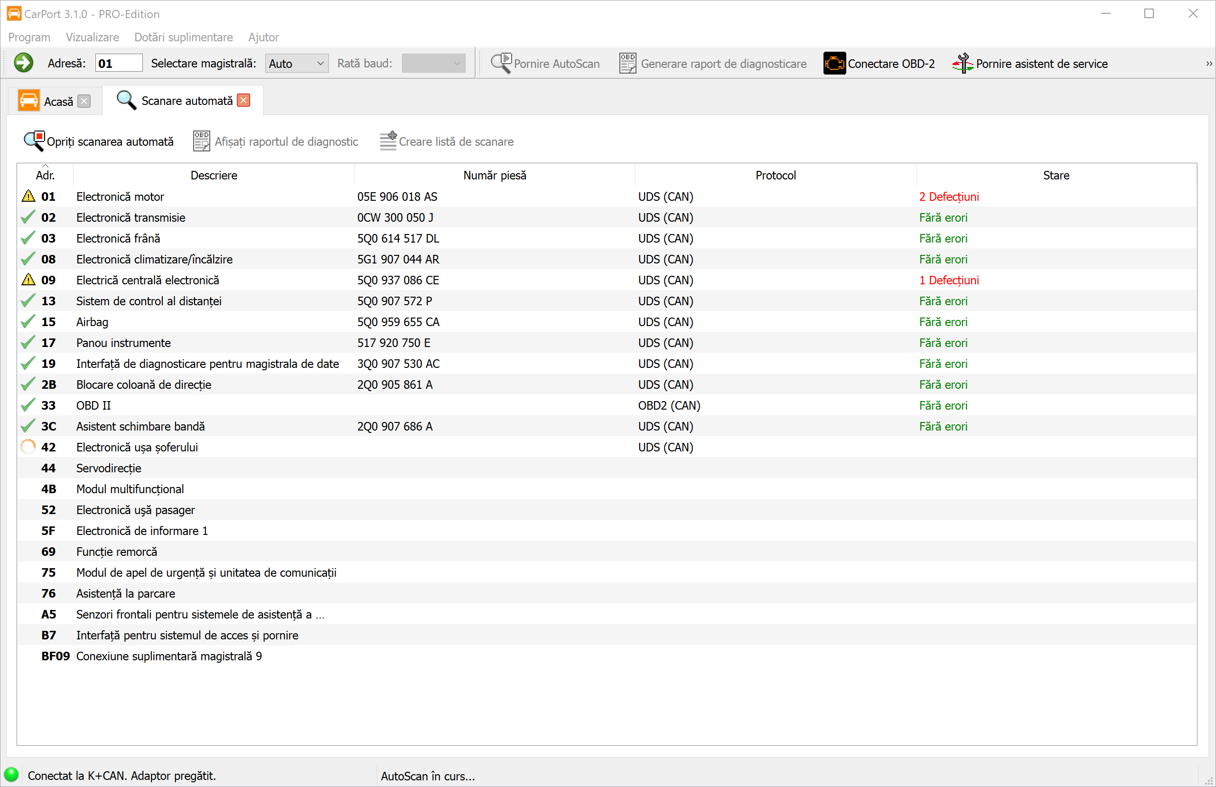Open the Rată baud dropdown

point(433,64)
